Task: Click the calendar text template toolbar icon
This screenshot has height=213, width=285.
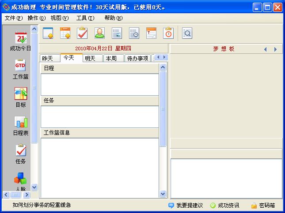Action: click(x=151, y=33)
